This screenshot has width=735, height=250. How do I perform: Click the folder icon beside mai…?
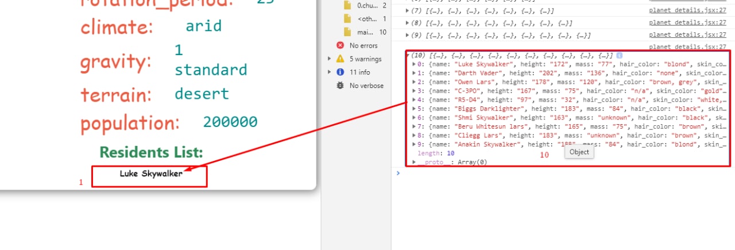(x=347, y=32)
